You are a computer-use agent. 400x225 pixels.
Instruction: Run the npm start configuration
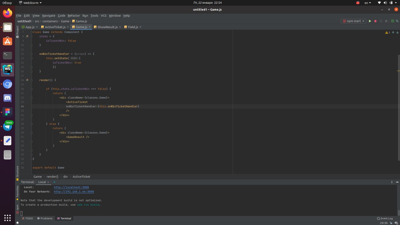(x=370, y=21)
